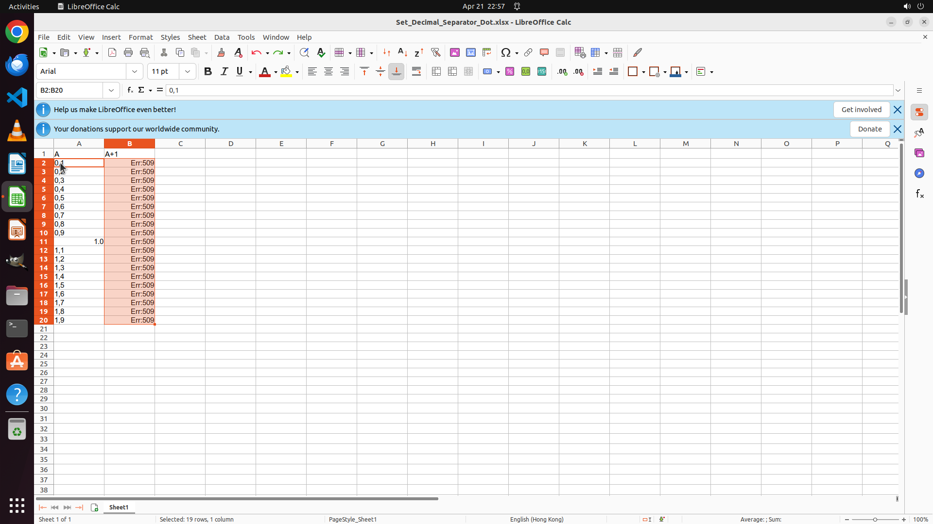Toggle Wrap Text for selected cells
This screenshot has height=524, width=933.
point(416,72)
